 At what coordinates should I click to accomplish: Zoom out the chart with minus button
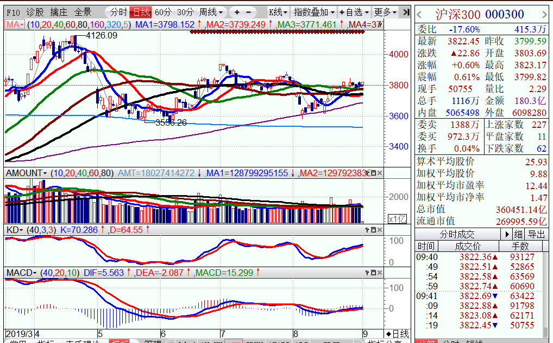coord(249,12)
